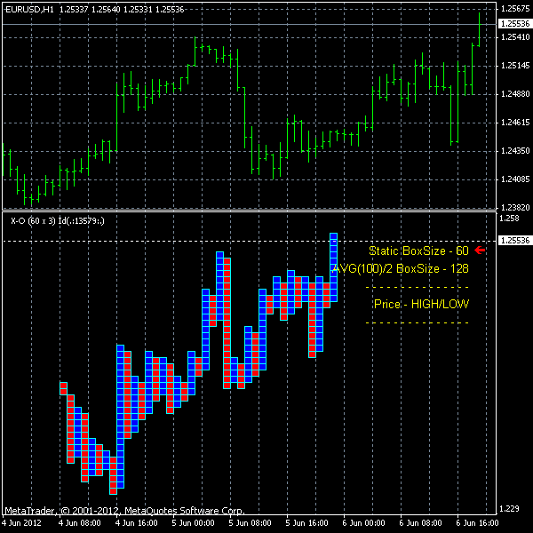The height and width of the screenshot is (533, 533).
Task: Select the 'Static BoxSize - 60' label
Action: coord(418,251)
